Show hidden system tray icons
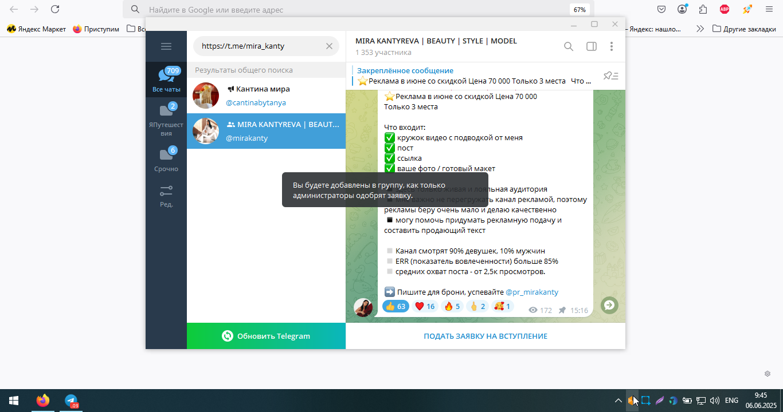The image size is (783, 412). coord(618,401)
